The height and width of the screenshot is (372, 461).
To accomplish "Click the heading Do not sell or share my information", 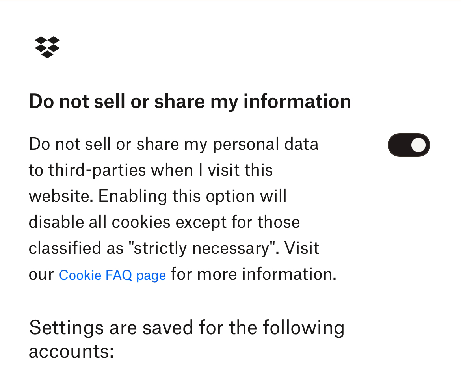I will (190, 102).
